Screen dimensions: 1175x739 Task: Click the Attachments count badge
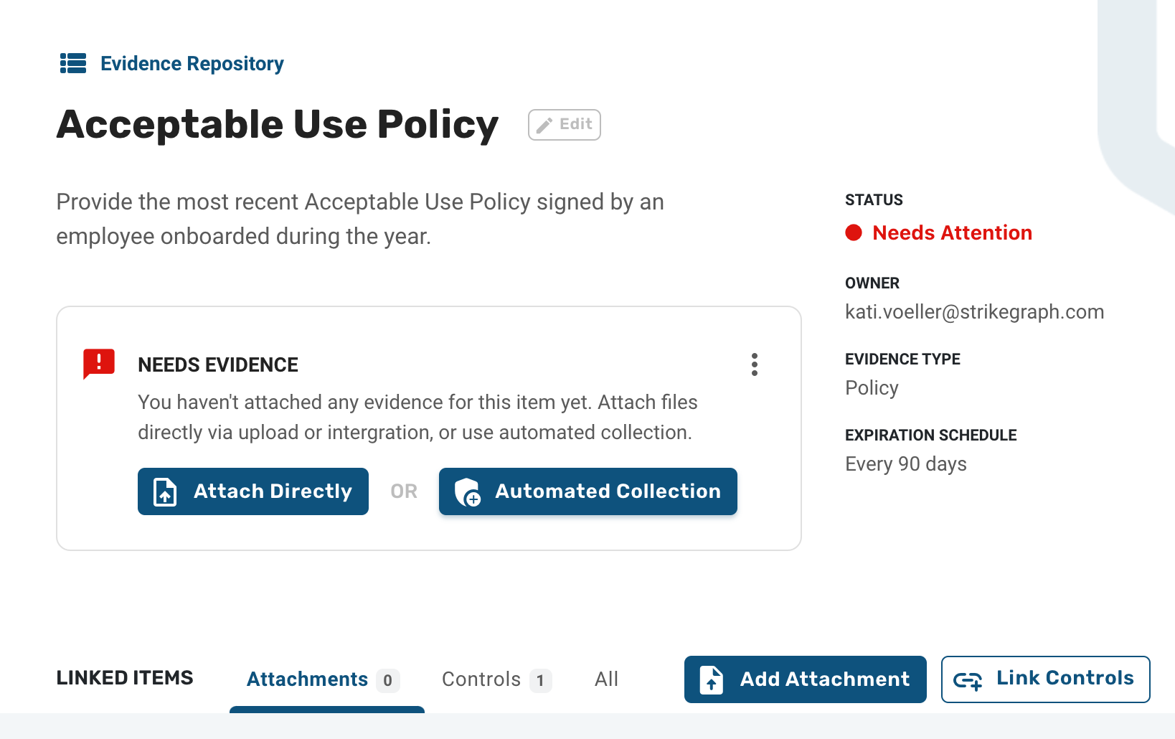pyautogui.click(x=388, y=680)
